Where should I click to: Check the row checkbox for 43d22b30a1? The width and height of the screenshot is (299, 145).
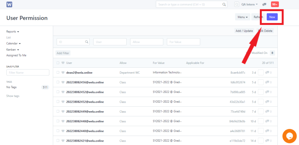click(x=58, y=101)
